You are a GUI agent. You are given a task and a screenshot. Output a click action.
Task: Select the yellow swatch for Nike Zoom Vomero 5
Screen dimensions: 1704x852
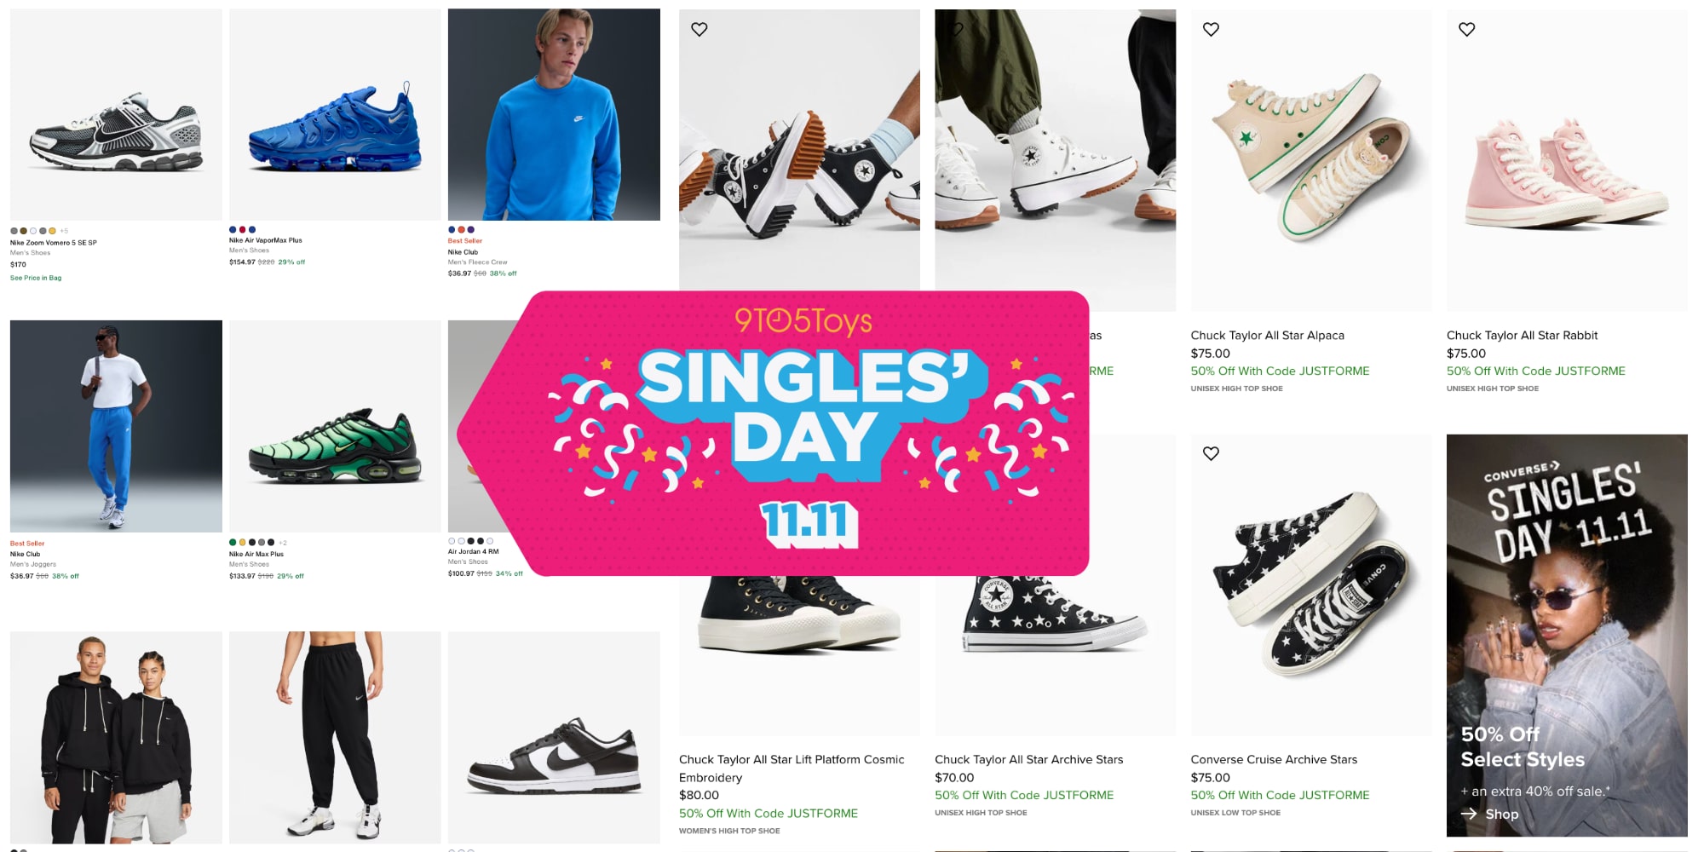53,231
